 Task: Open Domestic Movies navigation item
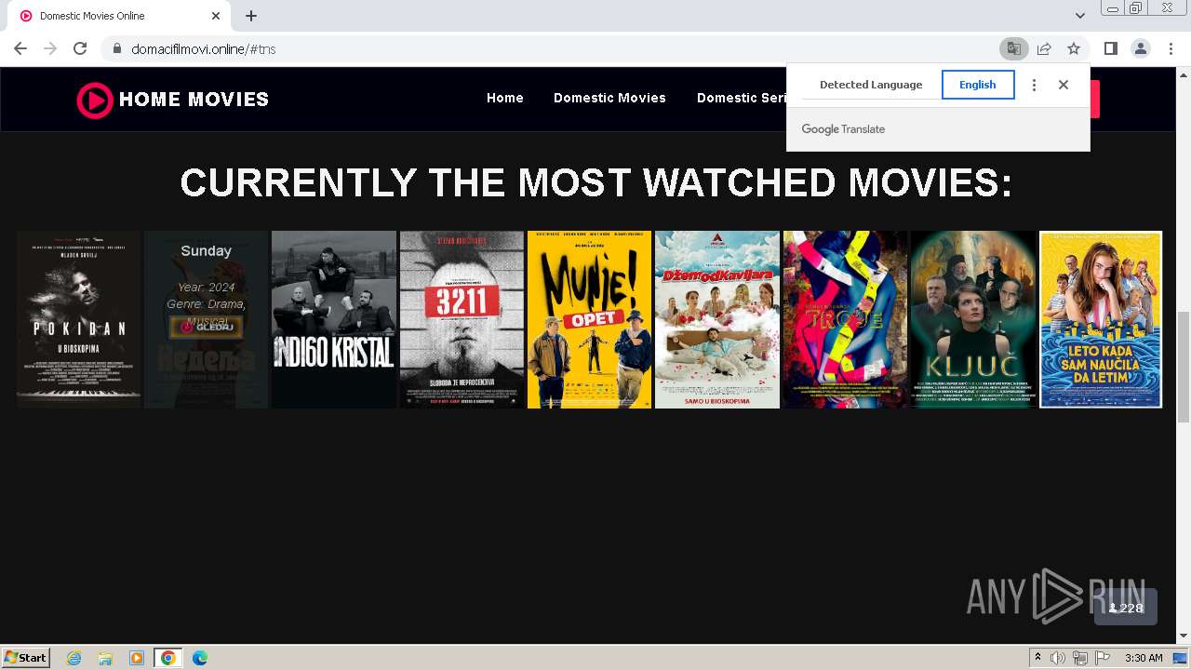pyautogui.click(x=609, y=98)
